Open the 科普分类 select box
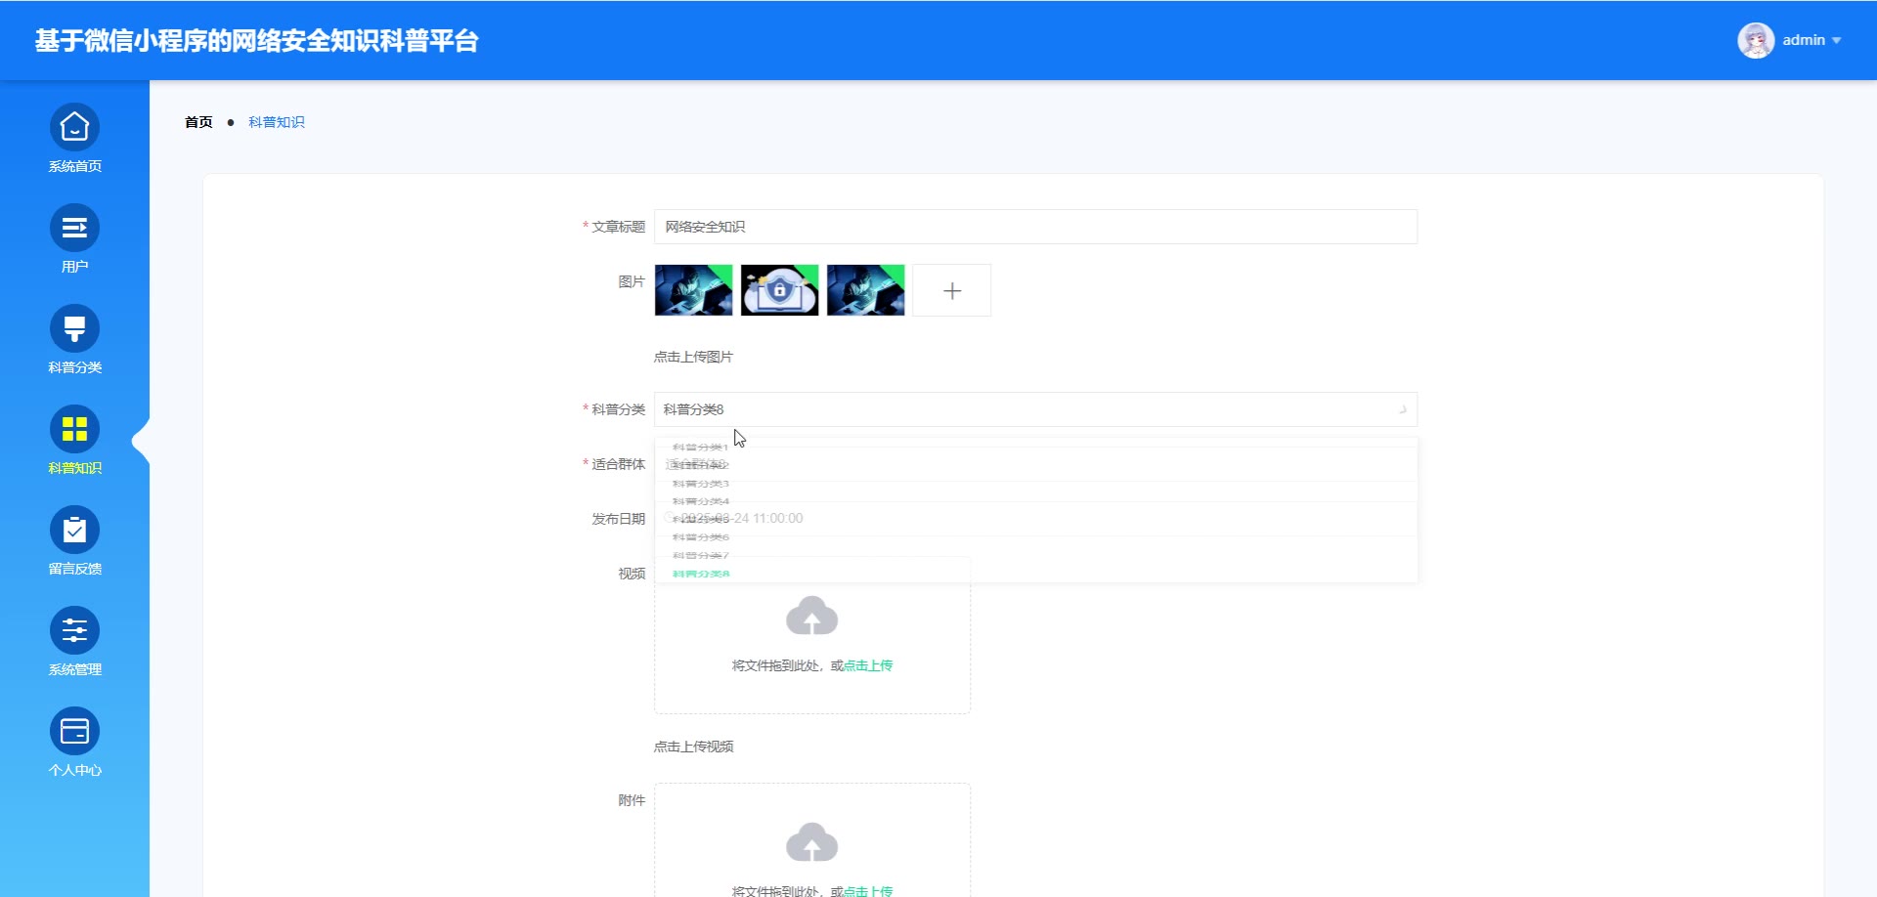Viewport: 1877px width, 897px height. click(1035, 409)
